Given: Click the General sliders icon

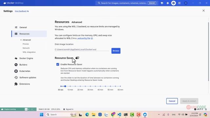Looking at the screenshot, I should [x=16, y=28].
